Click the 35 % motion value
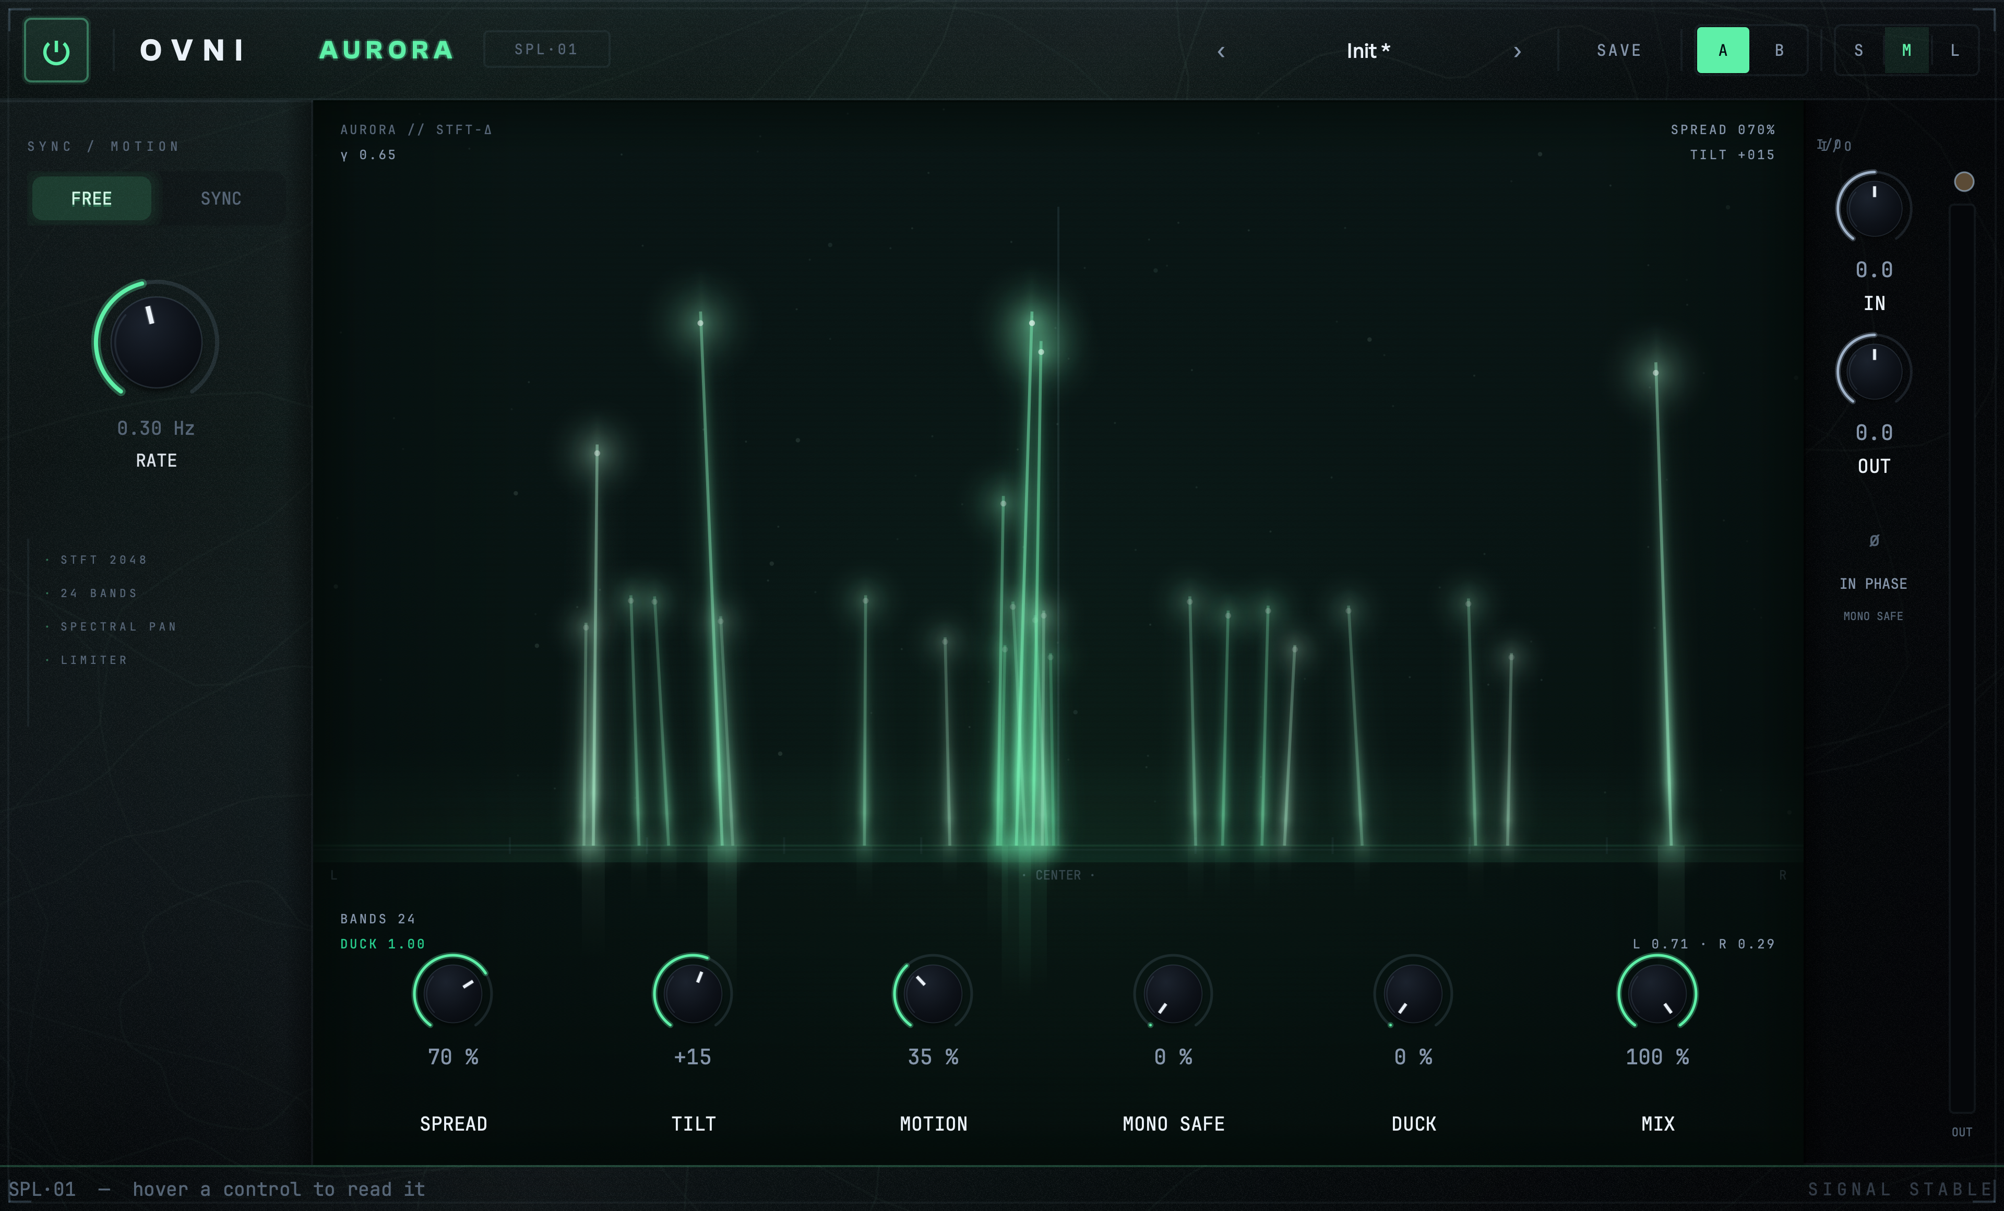Viewport: 2004px width, 1211px height. (x=933, y=1056)
